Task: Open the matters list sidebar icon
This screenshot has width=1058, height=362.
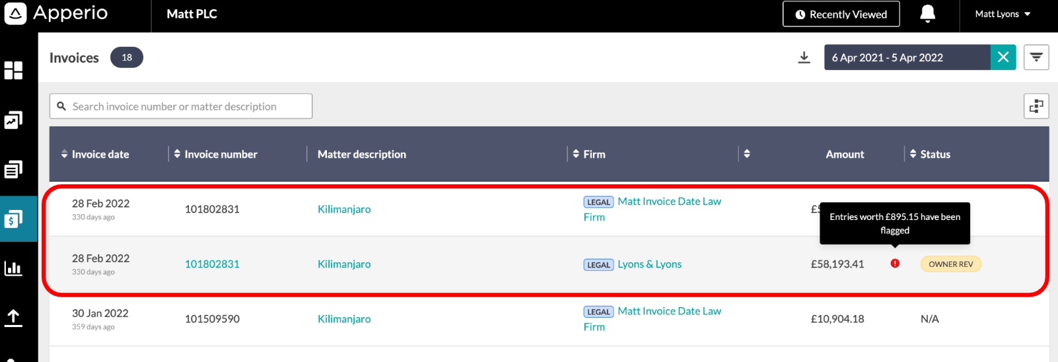Action: (13, 170)
